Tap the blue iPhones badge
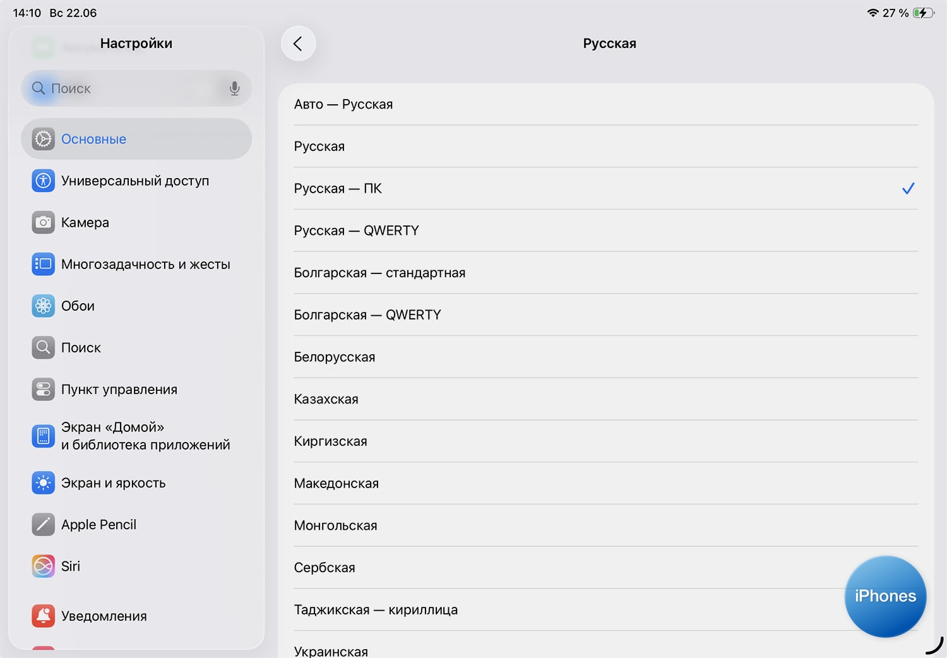 tap(885, 596)
